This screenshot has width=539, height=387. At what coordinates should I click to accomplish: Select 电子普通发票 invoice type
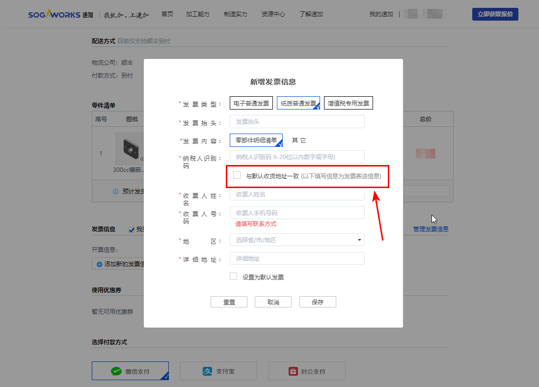click(x=251, y=103)
